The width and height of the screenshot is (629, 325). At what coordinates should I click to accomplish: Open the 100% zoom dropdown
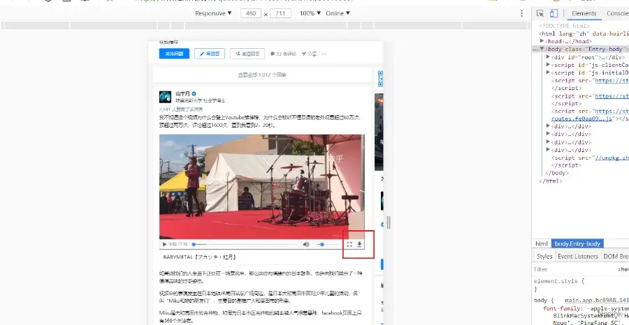(x=310, y=13)
